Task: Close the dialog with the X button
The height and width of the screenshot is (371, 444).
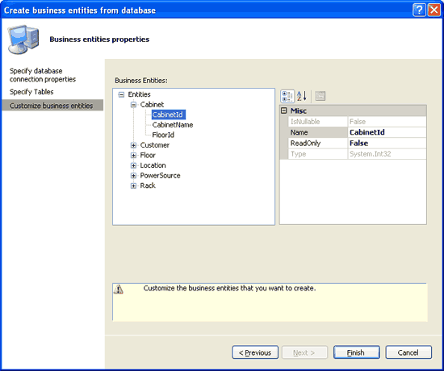Action: coord(434,10)
